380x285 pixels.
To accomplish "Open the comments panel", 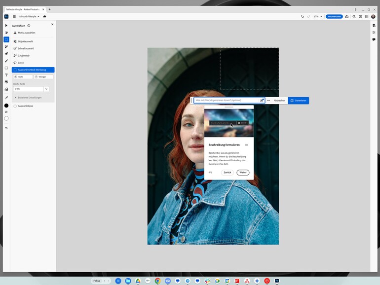I will pos(374,39).
